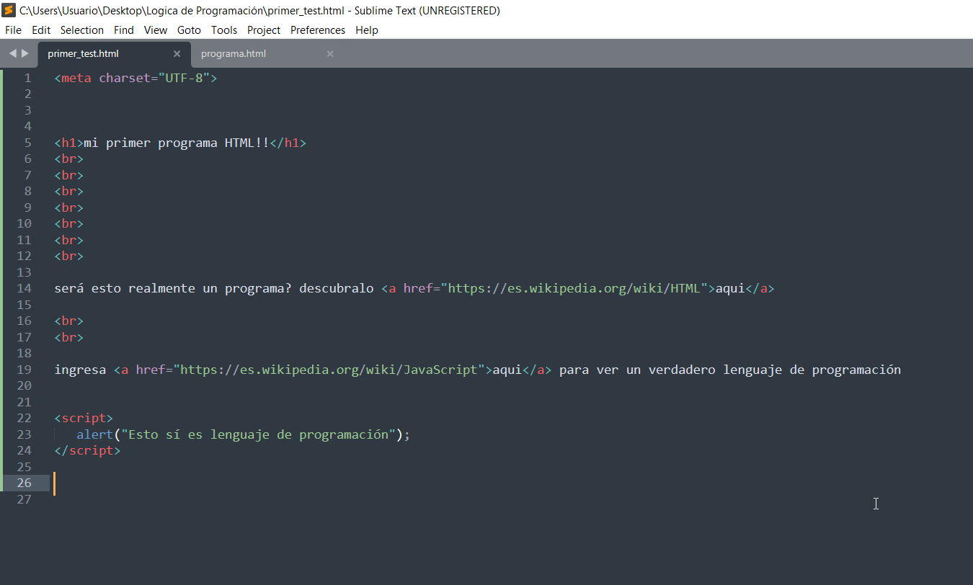Click the wikipedia.org/wiki/JavaScript URL string

[x=329, y=370]
